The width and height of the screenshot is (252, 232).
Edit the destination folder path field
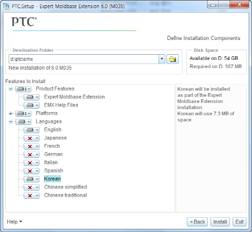83,59
